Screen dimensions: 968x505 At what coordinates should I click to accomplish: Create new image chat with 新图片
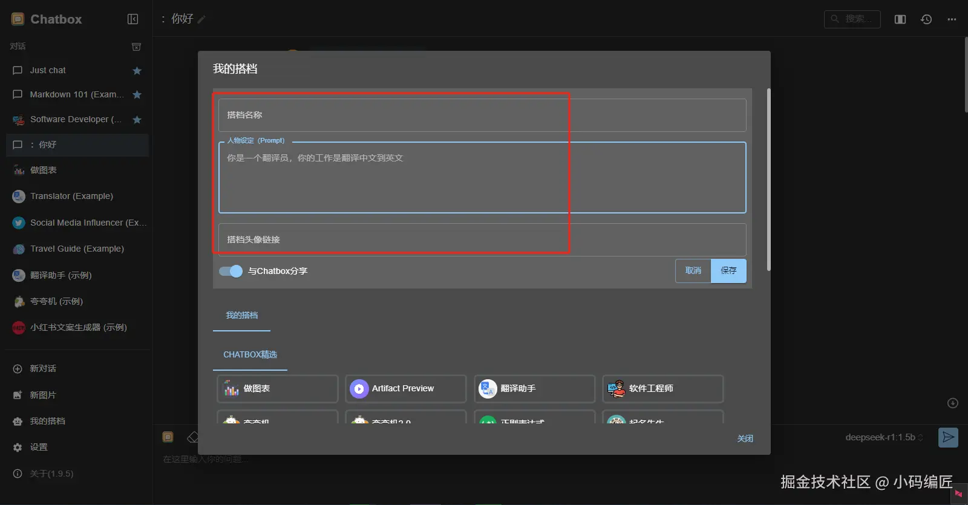tap(77, 395)
